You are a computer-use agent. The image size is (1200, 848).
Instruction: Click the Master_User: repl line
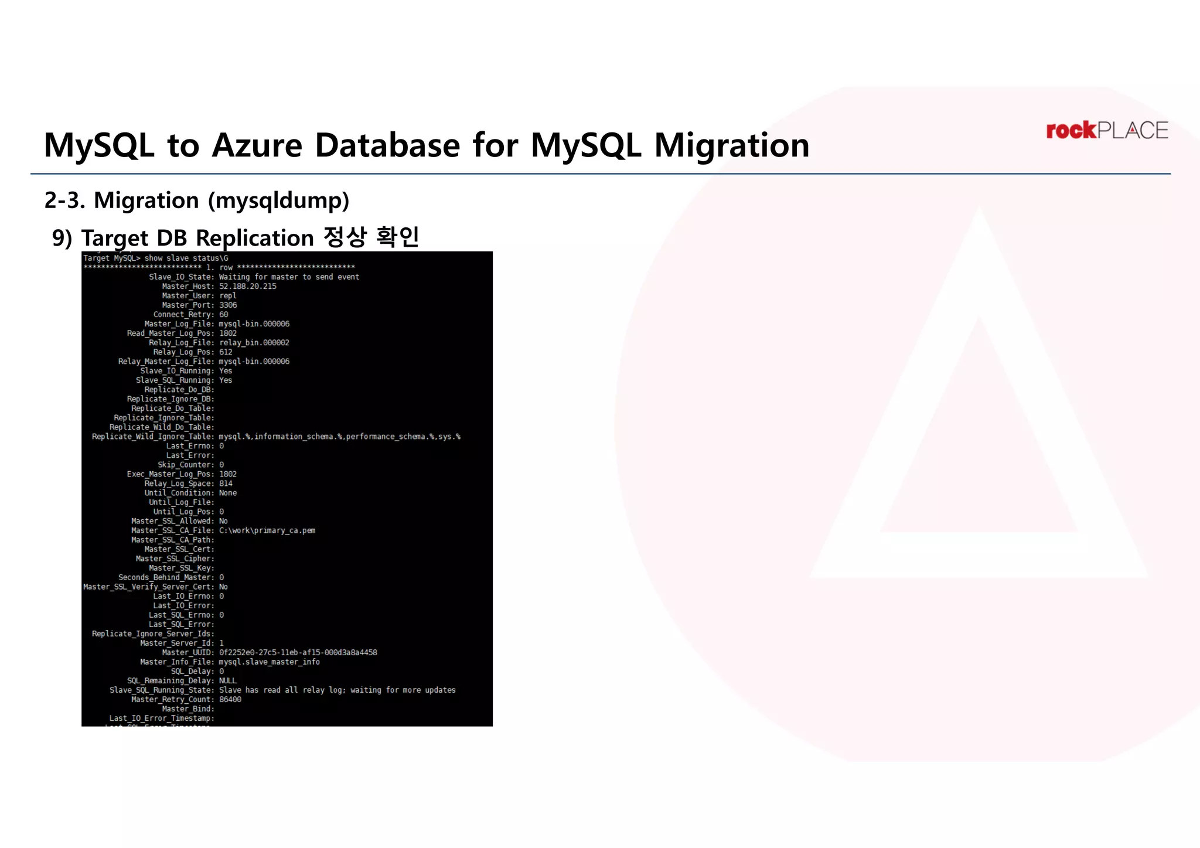coord(199,295)
